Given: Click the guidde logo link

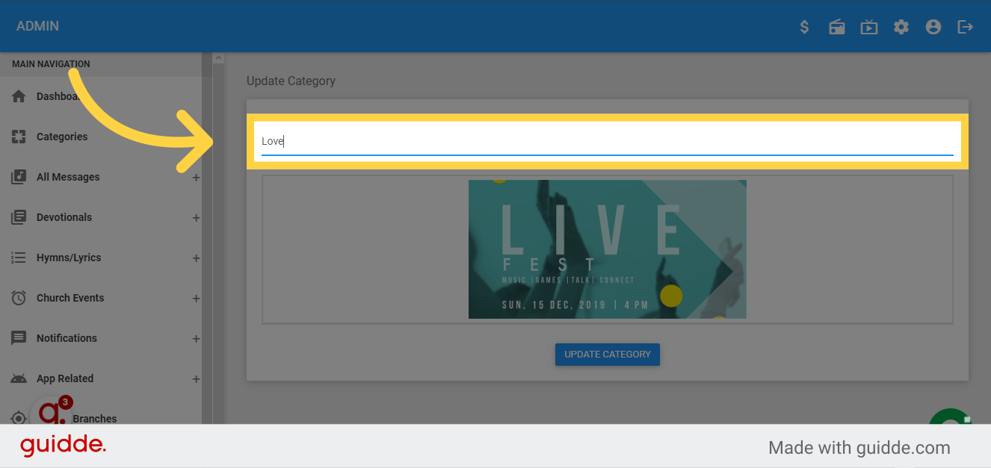Looking at the screenshot, I should click(x=63, y=446).
